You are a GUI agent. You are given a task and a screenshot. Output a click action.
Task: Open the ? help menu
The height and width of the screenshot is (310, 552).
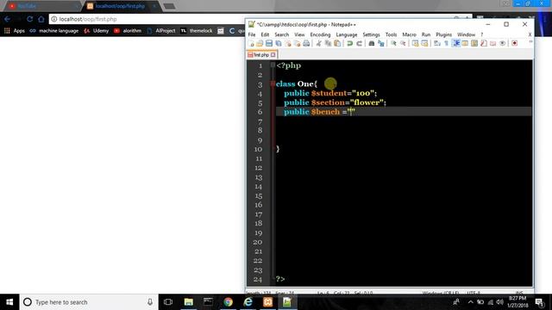pyautogui.click(x=481, y=34)
